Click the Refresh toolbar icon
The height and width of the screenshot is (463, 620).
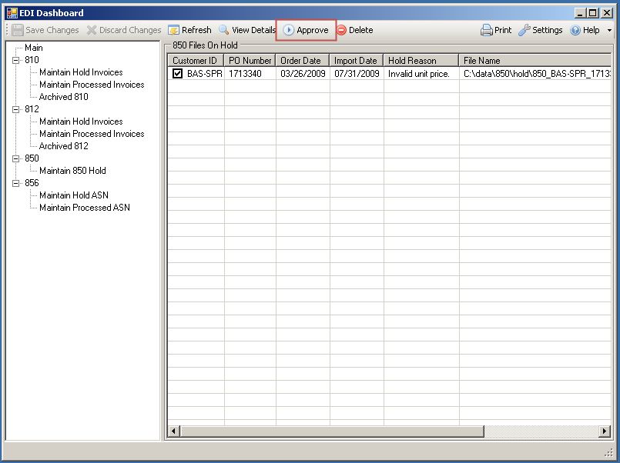(174, 30)
